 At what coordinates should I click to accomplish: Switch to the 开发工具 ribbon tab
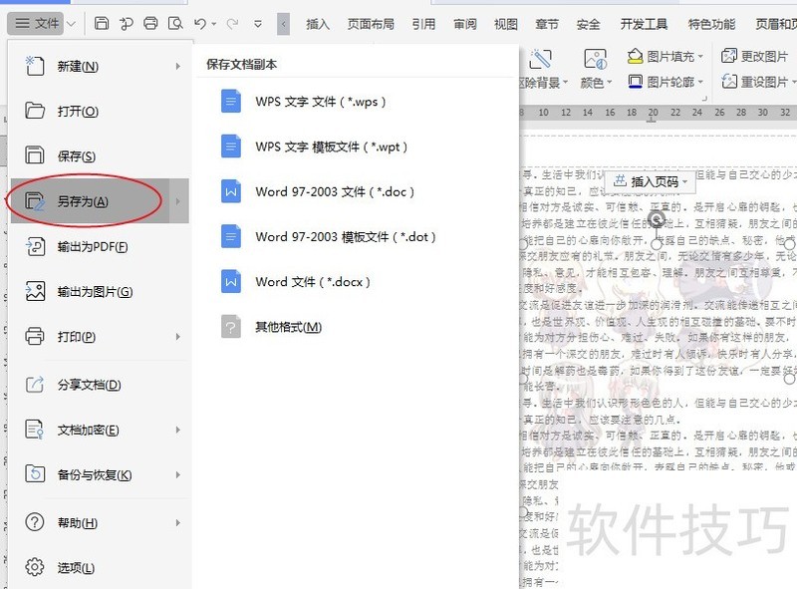644,24
